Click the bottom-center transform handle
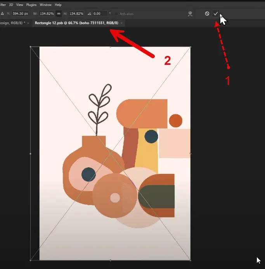The image size is (265, 269). (111, 260)
